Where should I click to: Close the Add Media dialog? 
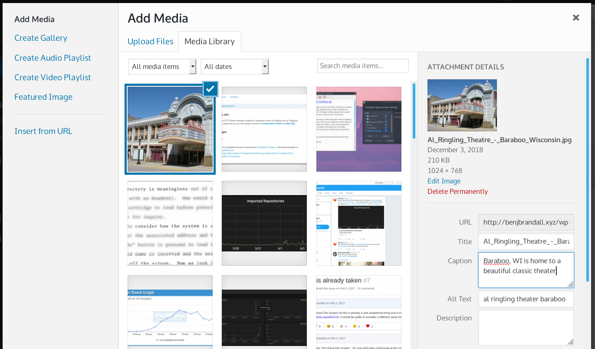coord(576,18)
